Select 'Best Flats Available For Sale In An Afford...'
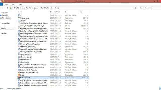Image resolution: width=161 pixels, height=90 pixels. [34, 36]
